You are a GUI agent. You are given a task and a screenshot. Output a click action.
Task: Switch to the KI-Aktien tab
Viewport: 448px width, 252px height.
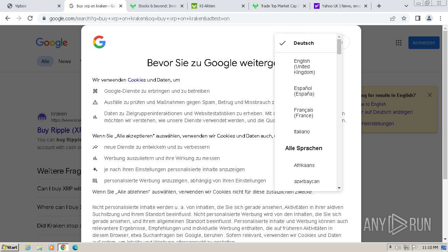tap(218, 6)
